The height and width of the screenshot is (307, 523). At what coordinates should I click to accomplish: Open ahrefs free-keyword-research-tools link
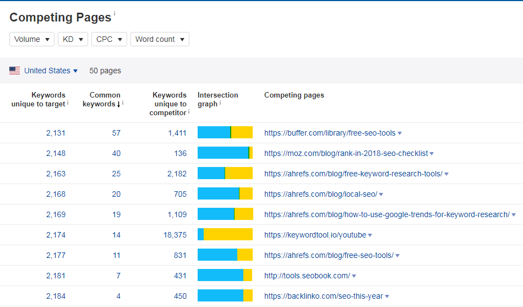click(x=353, y=174)
